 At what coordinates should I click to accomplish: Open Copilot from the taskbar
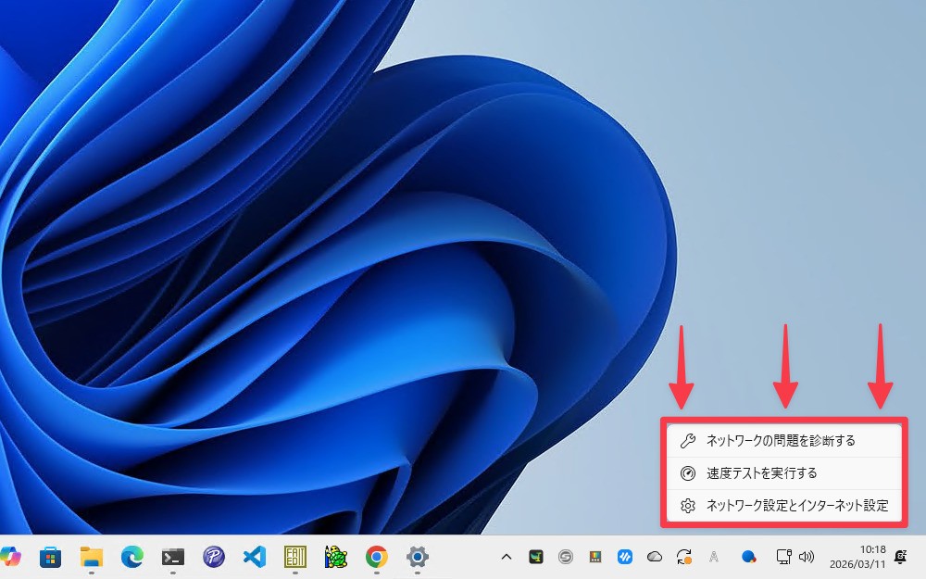(x=9, y=557)
